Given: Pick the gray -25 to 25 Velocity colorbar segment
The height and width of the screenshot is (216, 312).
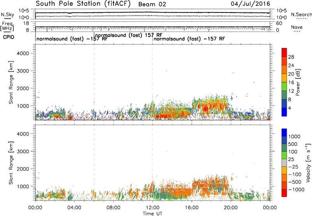Looking at the screenshot, I should tap(284, 163).
